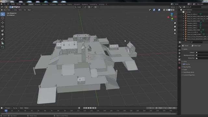Select the Transform tool
The width and height of the screenshot is (208, 117).
[3, 34]
